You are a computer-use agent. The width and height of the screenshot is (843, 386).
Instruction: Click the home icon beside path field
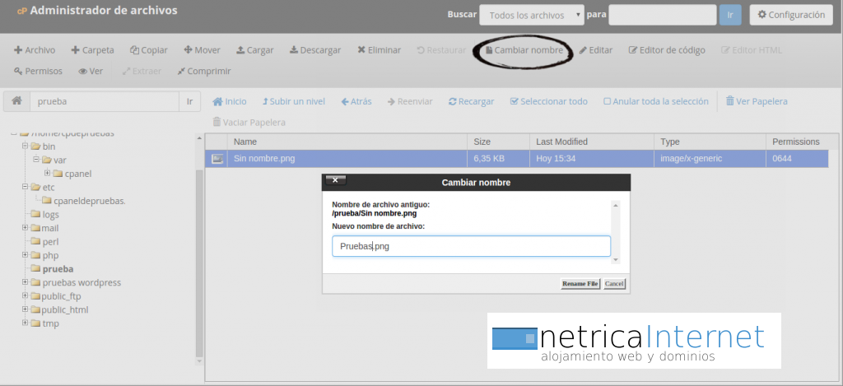[16, 101]
